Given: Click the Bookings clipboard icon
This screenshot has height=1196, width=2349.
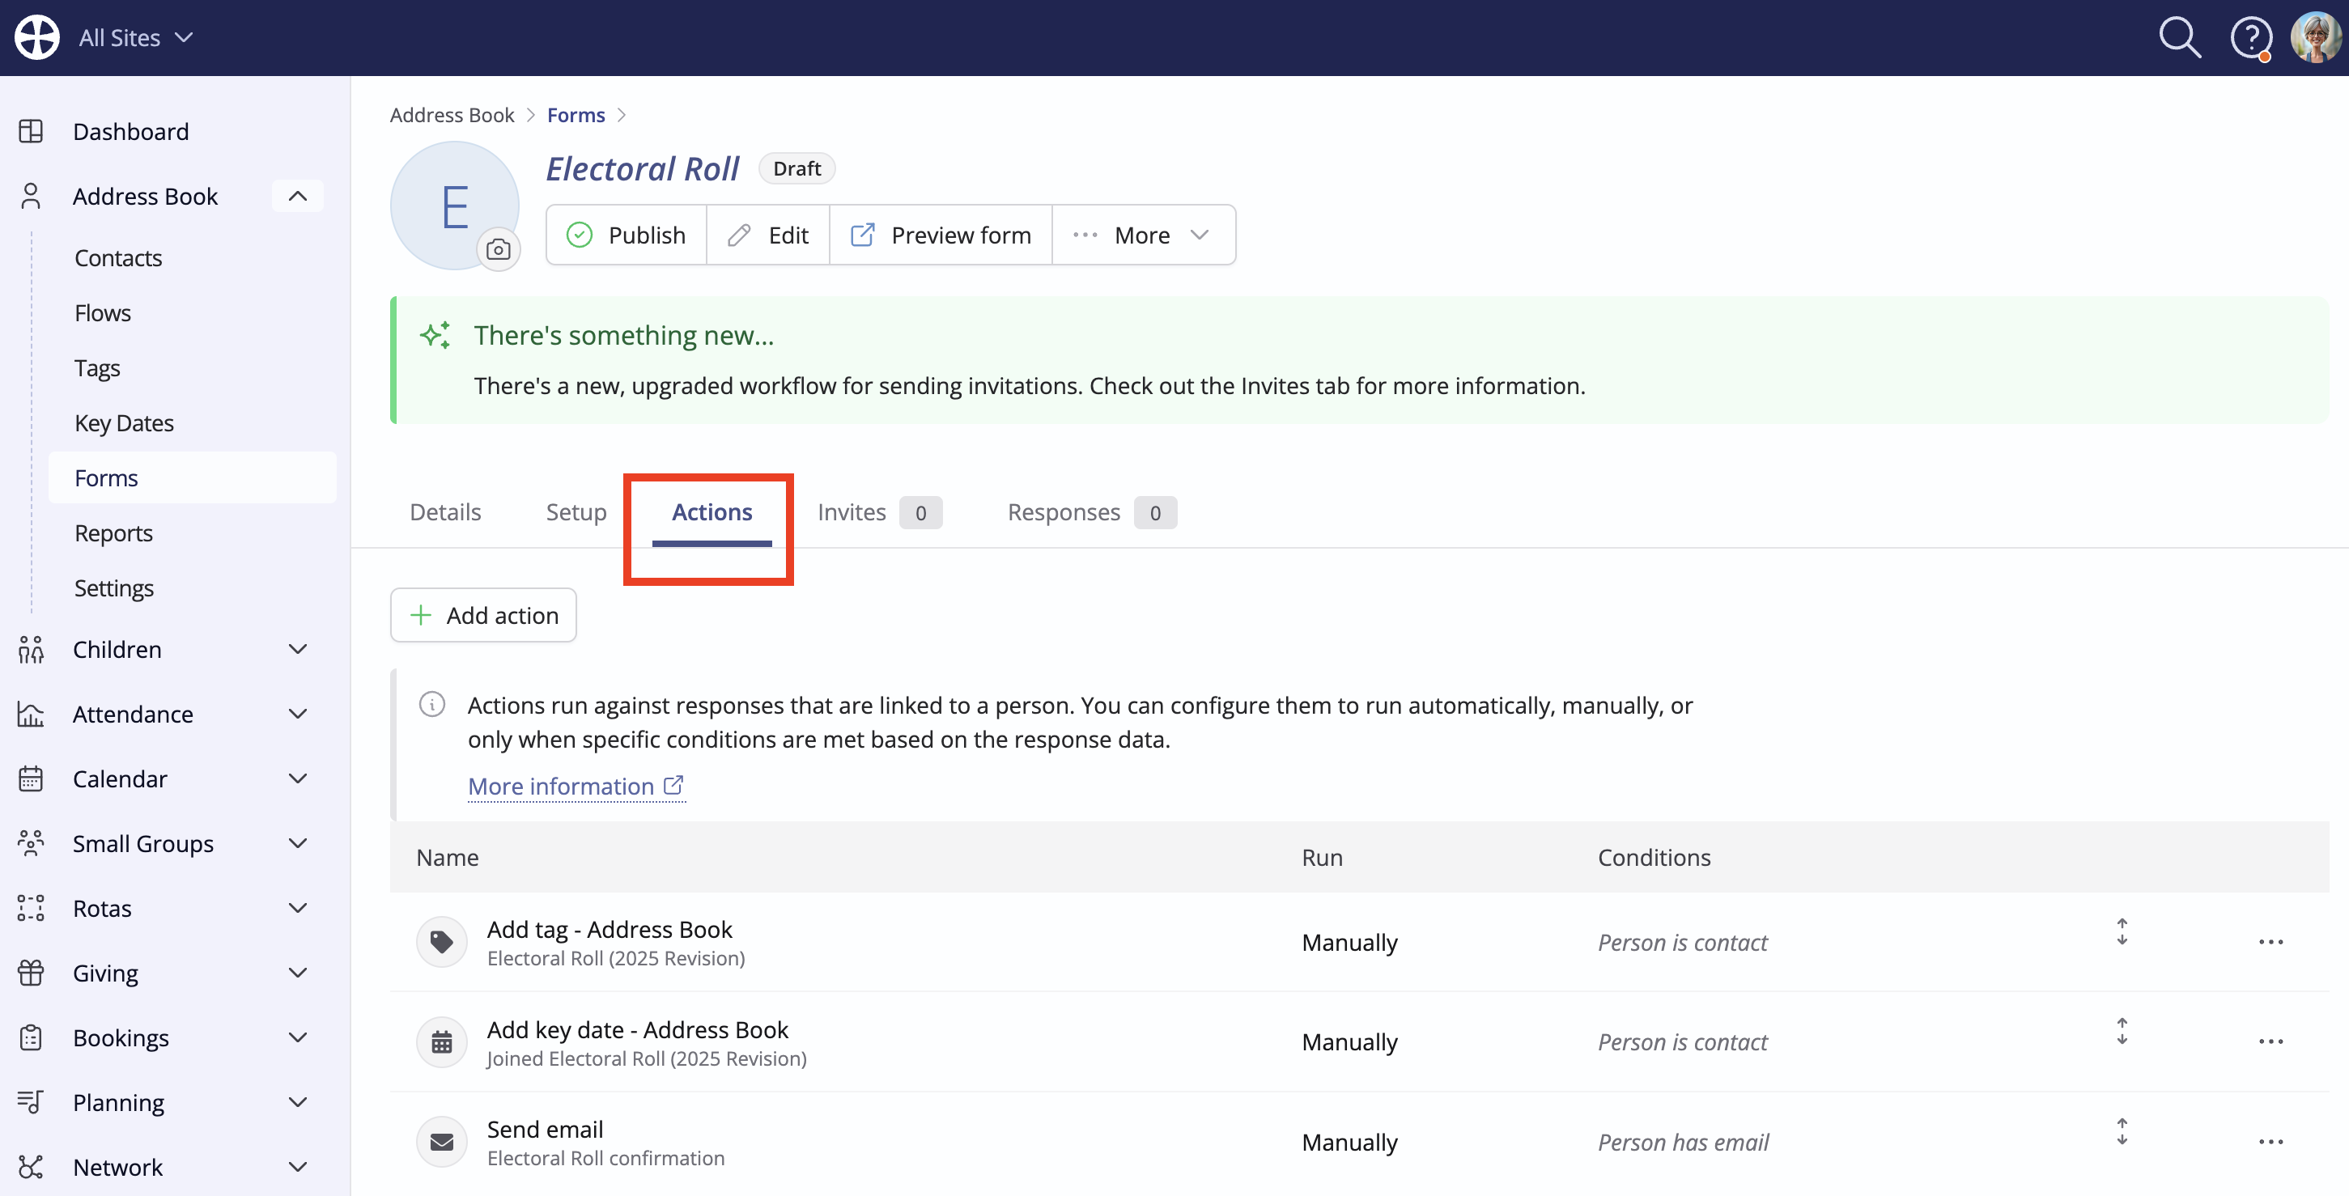Looking at the screenshot, I should click(31, 1037).
